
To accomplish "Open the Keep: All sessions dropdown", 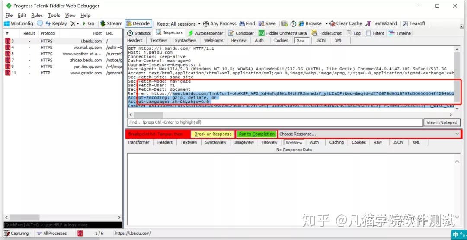I will [179, 23].
